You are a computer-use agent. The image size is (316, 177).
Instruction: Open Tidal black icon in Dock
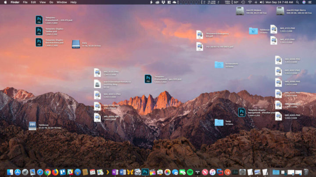coord(197,172)
